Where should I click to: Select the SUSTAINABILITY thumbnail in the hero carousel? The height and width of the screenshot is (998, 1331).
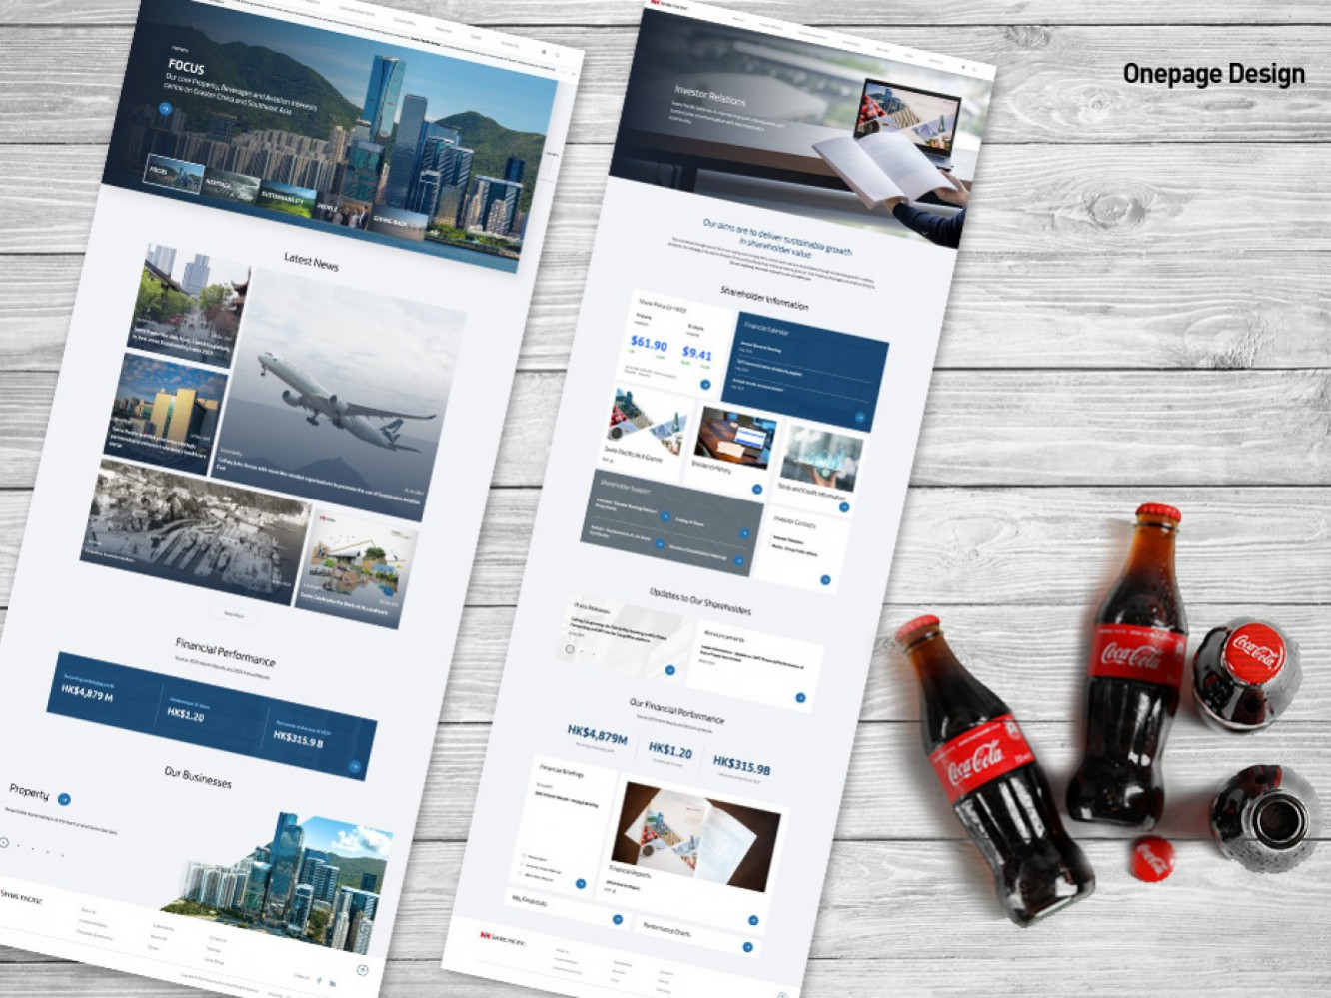(288, 198)
